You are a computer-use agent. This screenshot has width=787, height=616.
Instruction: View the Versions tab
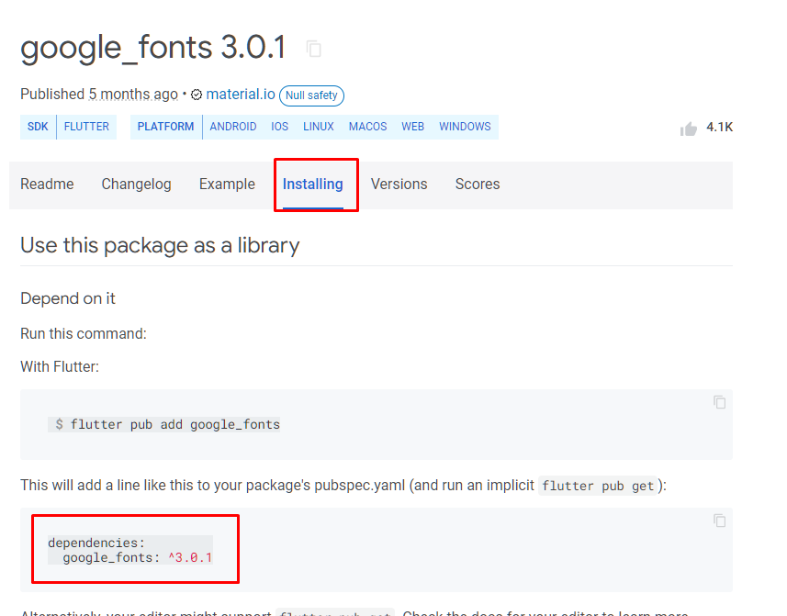pos(399,185)
